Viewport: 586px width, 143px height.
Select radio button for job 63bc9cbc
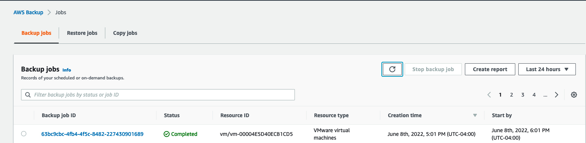[24, 134]
